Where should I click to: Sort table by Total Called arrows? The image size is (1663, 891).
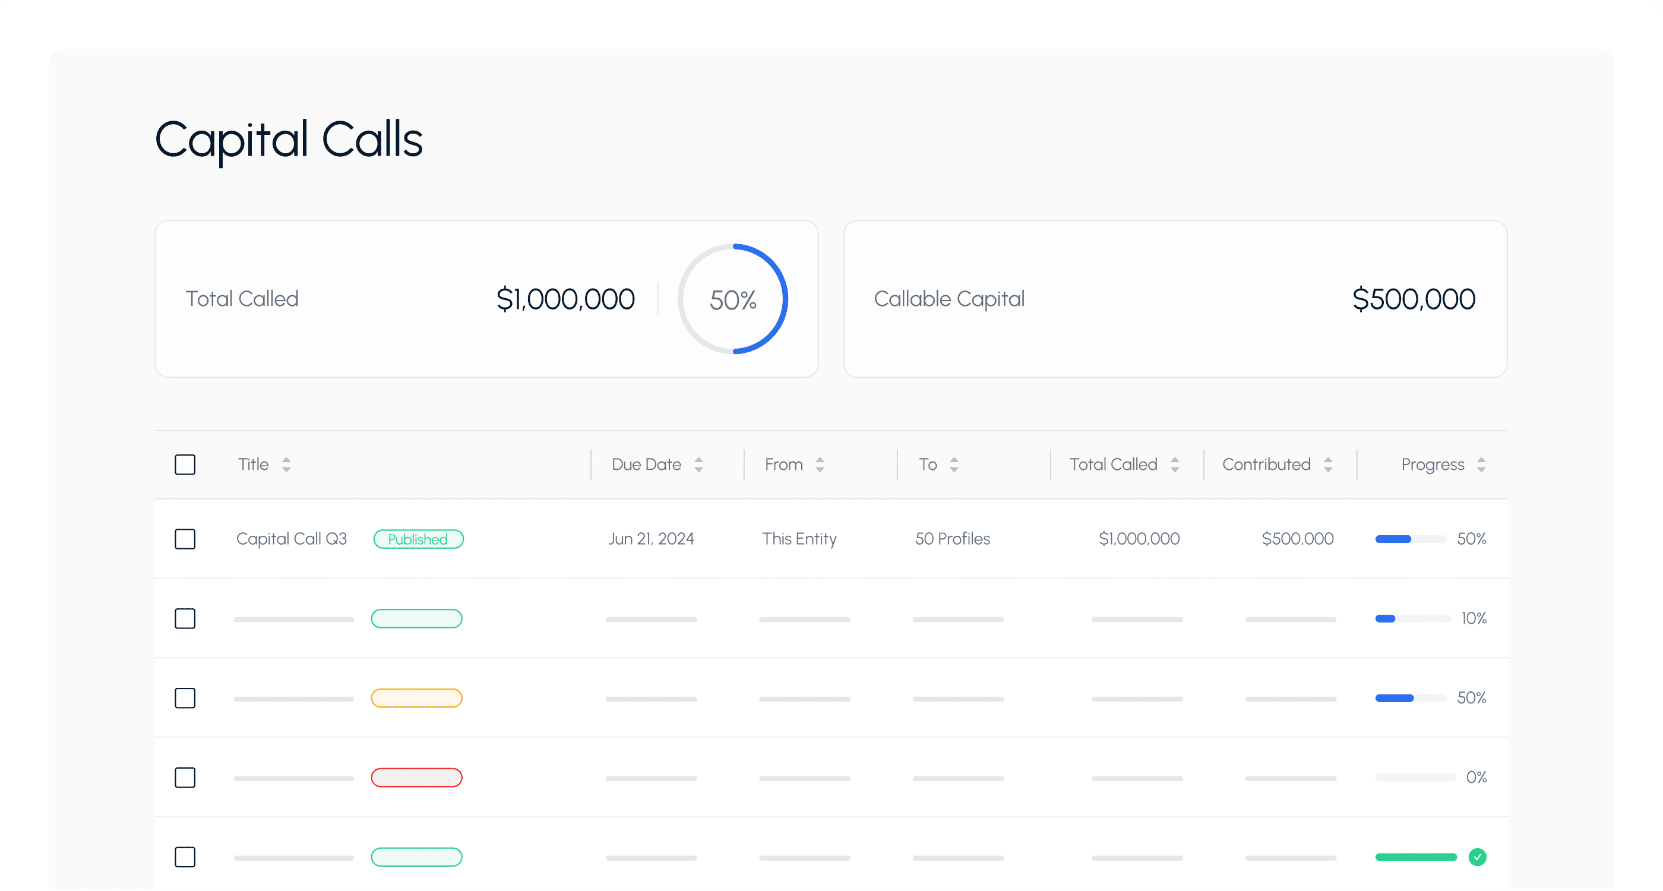[1175, 465]
